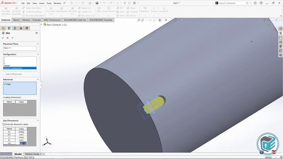This screenshot has width=283, height=159.
Task: Open Custom Properties in task pane
Action: (x=280, y=51)
